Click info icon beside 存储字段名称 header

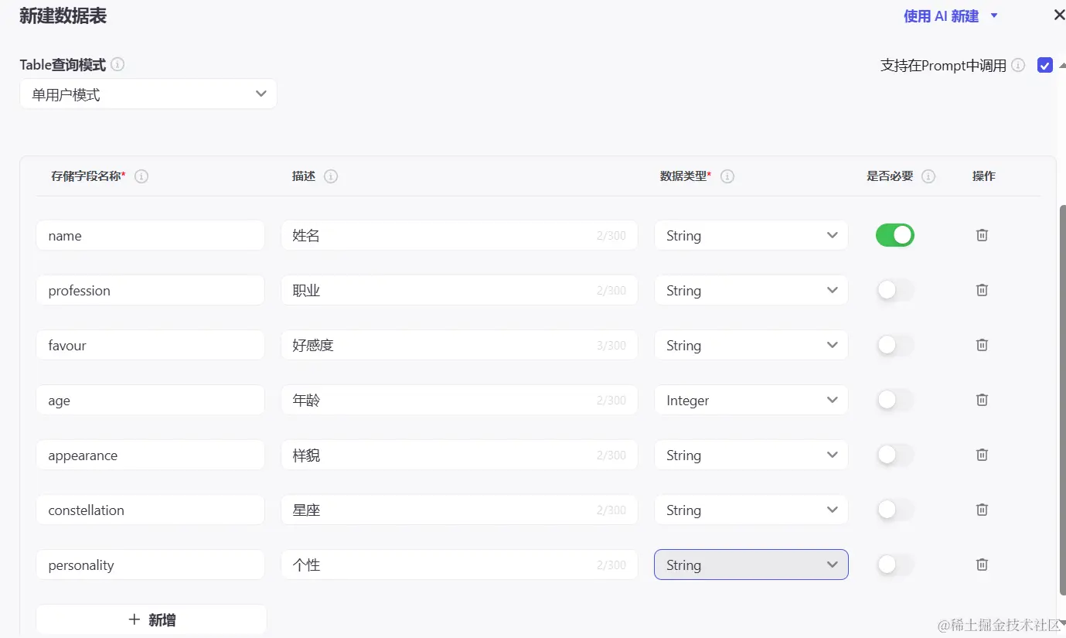click(x=141, y=176)
